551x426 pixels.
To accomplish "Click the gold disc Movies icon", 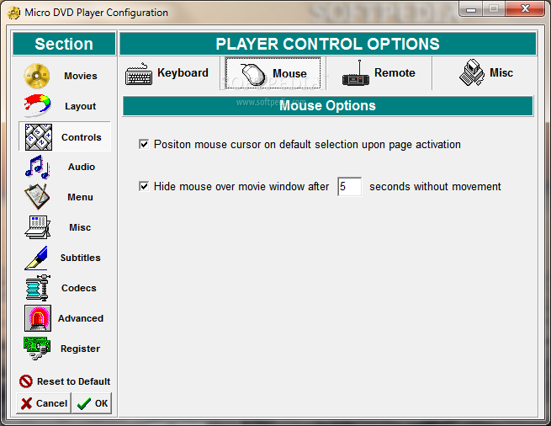I will pyautogui.click(x=37, y=76).
